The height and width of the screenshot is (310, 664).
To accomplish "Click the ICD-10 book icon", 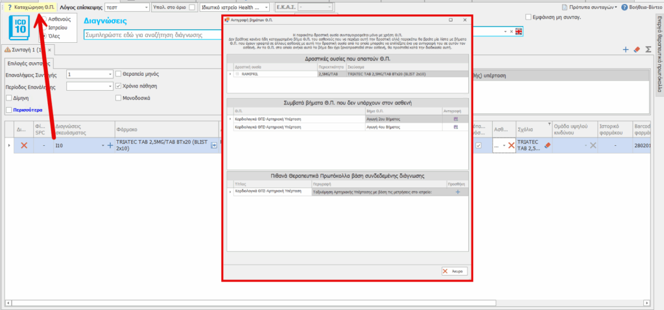I will click(21, 29).
